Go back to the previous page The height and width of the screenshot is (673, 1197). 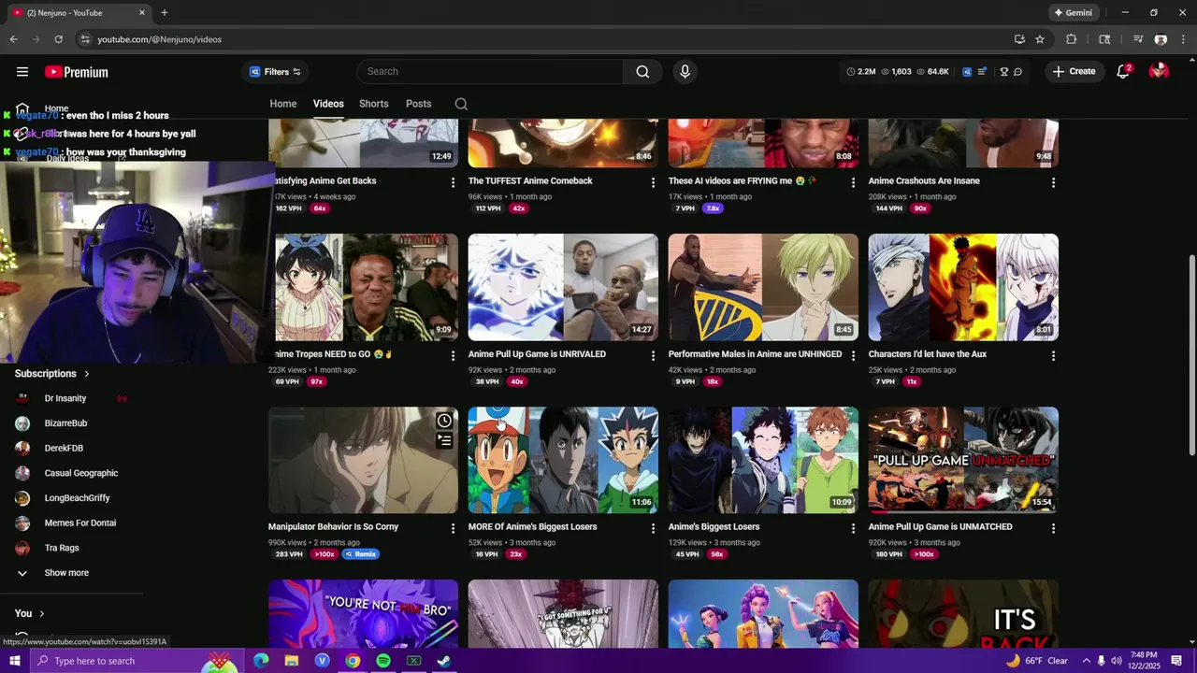coord(13,39)
